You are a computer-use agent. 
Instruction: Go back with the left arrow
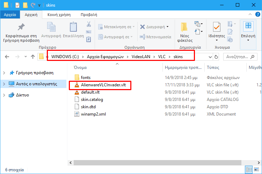(7, 57)
